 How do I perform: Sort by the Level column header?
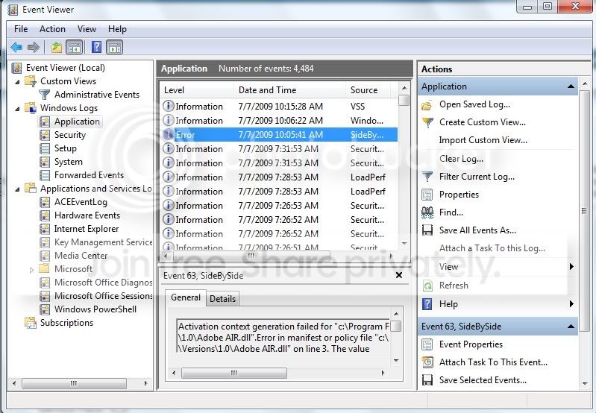196,90
